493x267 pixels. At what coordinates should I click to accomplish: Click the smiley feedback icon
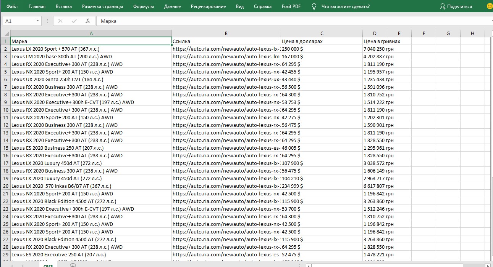point(489,6)
